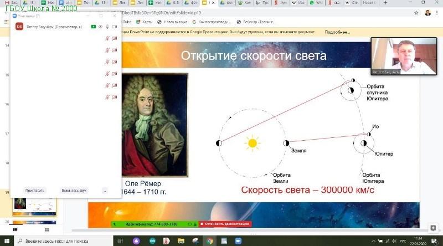
Task: Open the more options dropdown beside mute-all
Action: (105, 191)
